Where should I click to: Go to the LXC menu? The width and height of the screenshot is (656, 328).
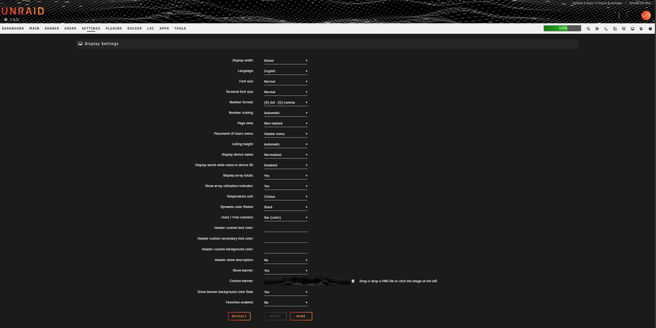coord(151,28)
